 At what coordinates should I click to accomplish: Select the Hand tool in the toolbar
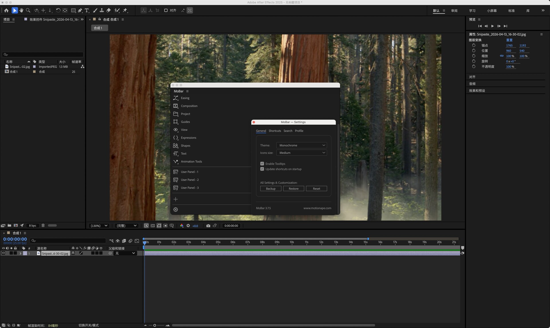point(21,10)
